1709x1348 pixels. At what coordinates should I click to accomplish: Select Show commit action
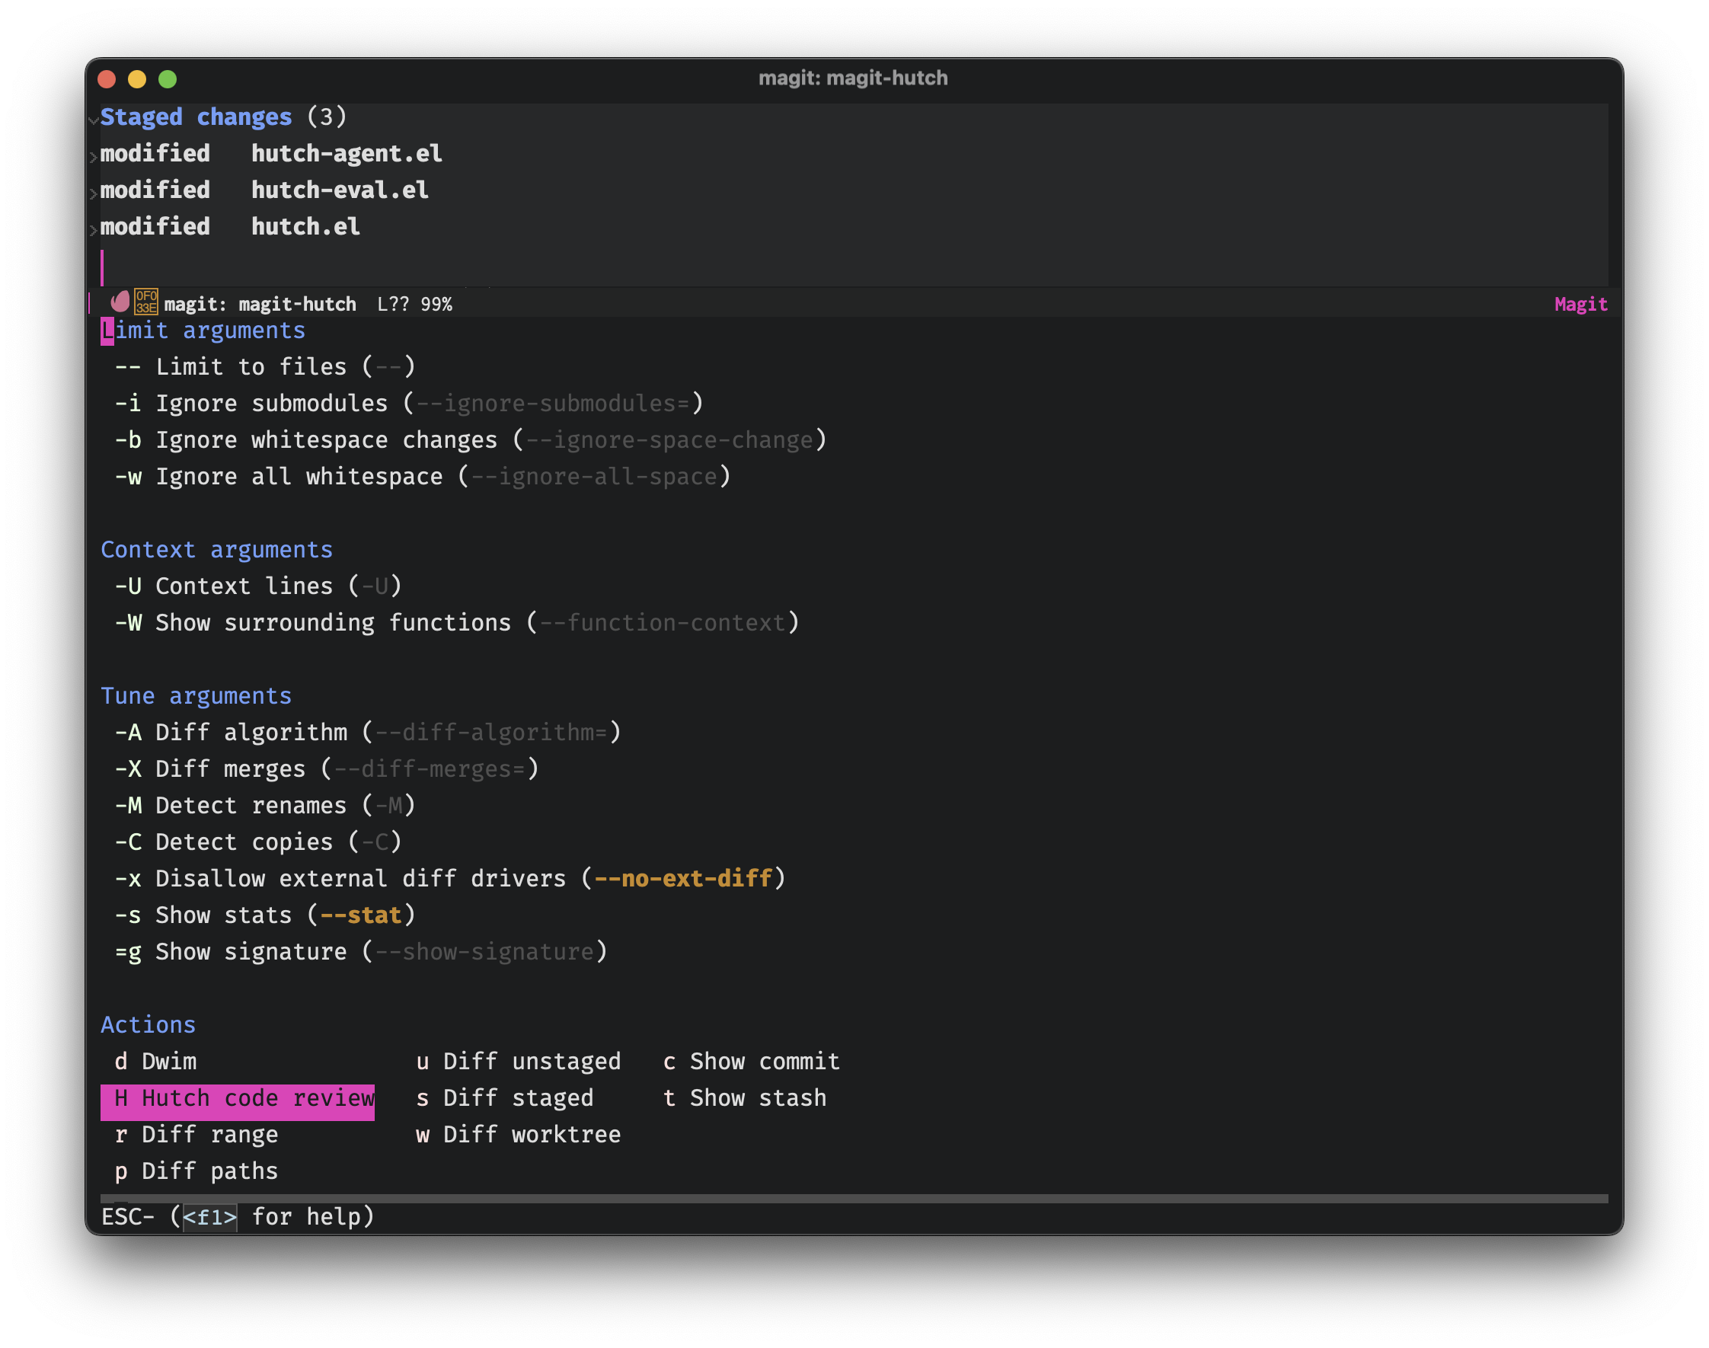752,1063
